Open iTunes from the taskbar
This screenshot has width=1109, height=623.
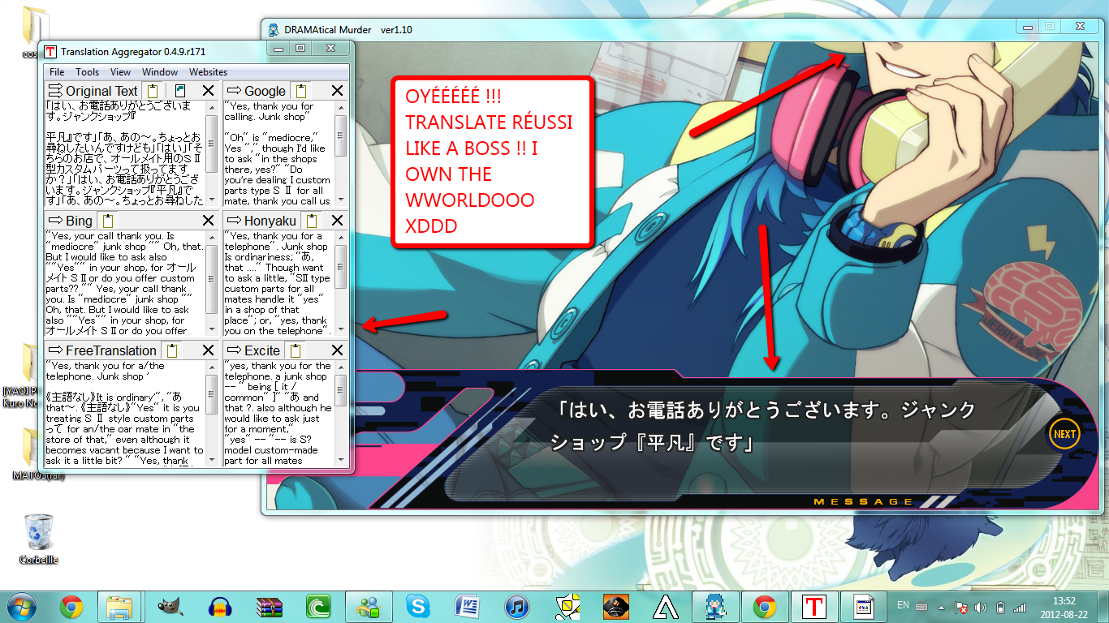(517, 607)
